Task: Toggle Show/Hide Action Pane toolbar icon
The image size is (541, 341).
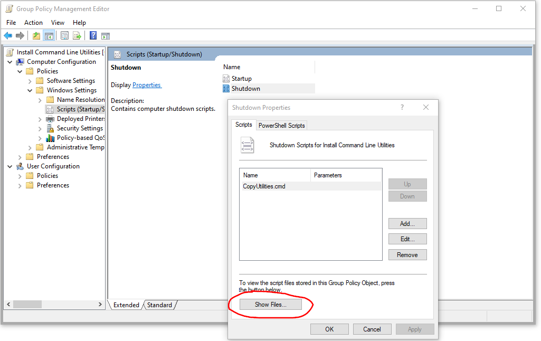Action: 106,35
